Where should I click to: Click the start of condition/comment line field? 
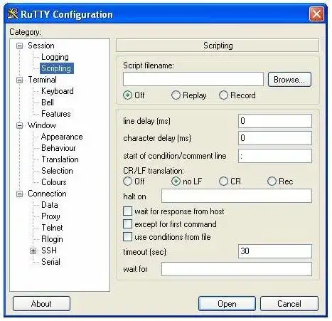275,156
